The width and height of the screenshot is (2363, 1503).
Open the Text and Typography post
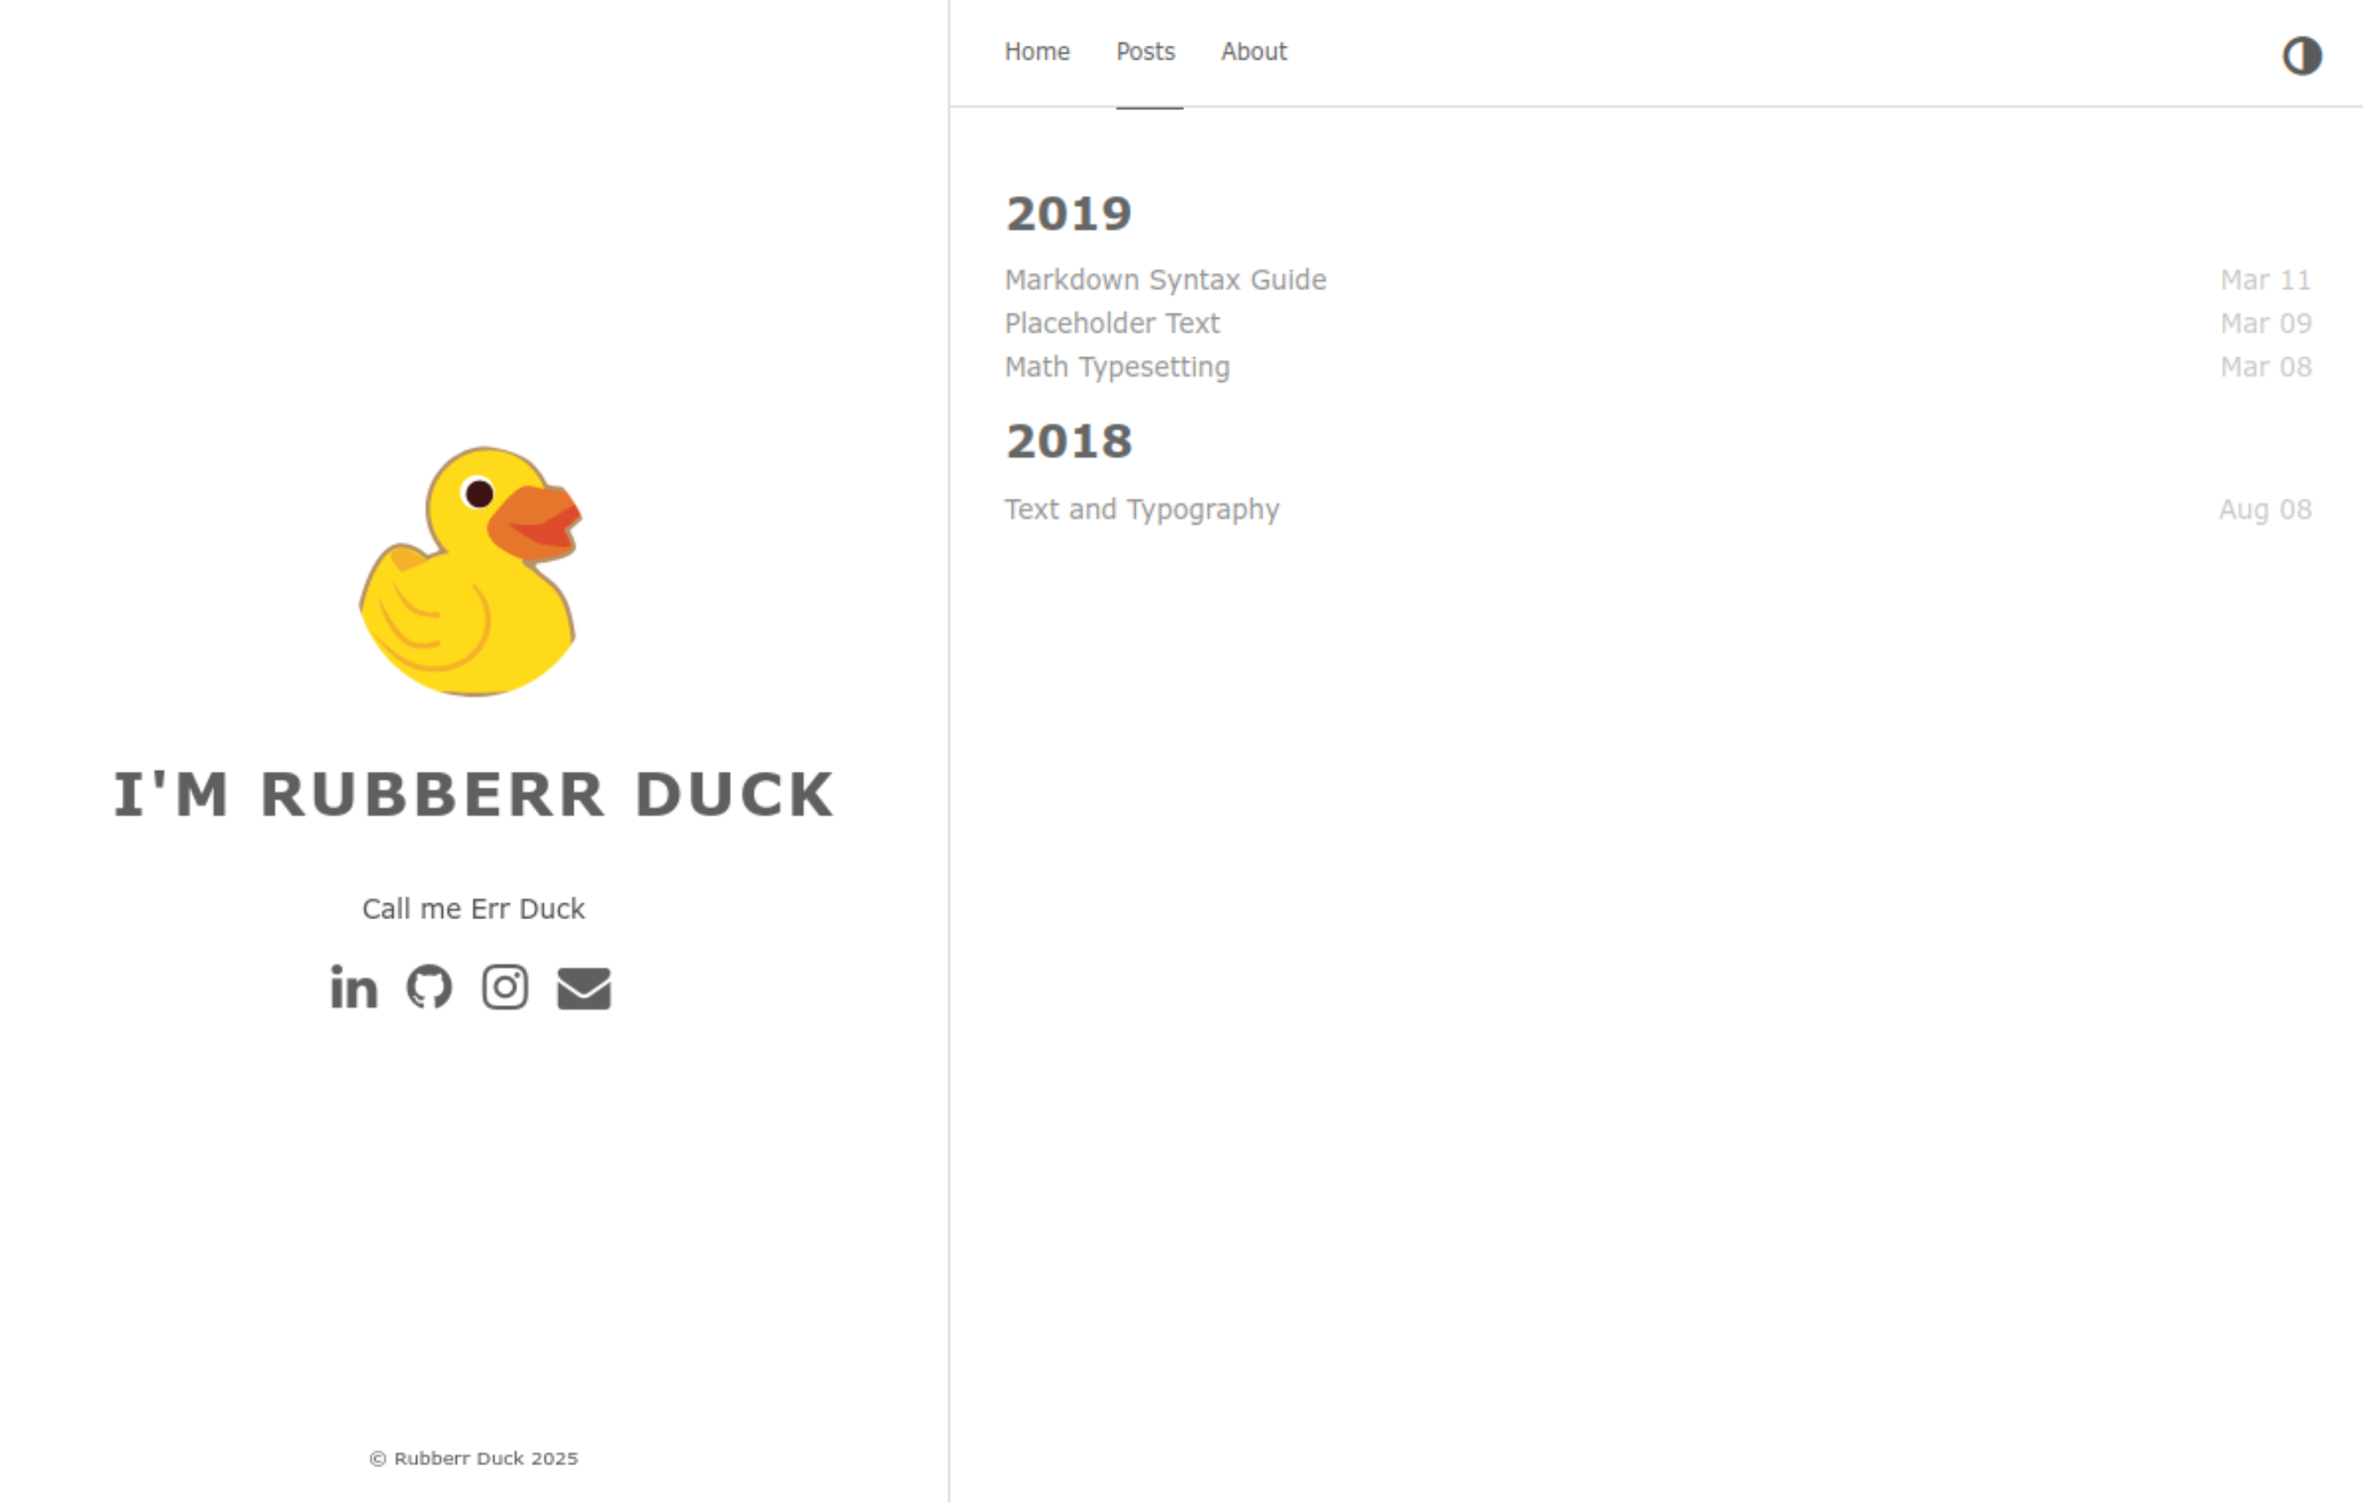pos(1141,510)
